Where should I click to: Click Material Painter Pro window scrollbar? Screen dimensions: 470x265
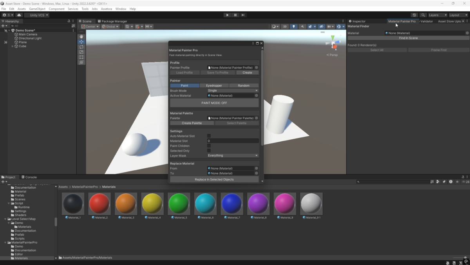coord(262,98)
